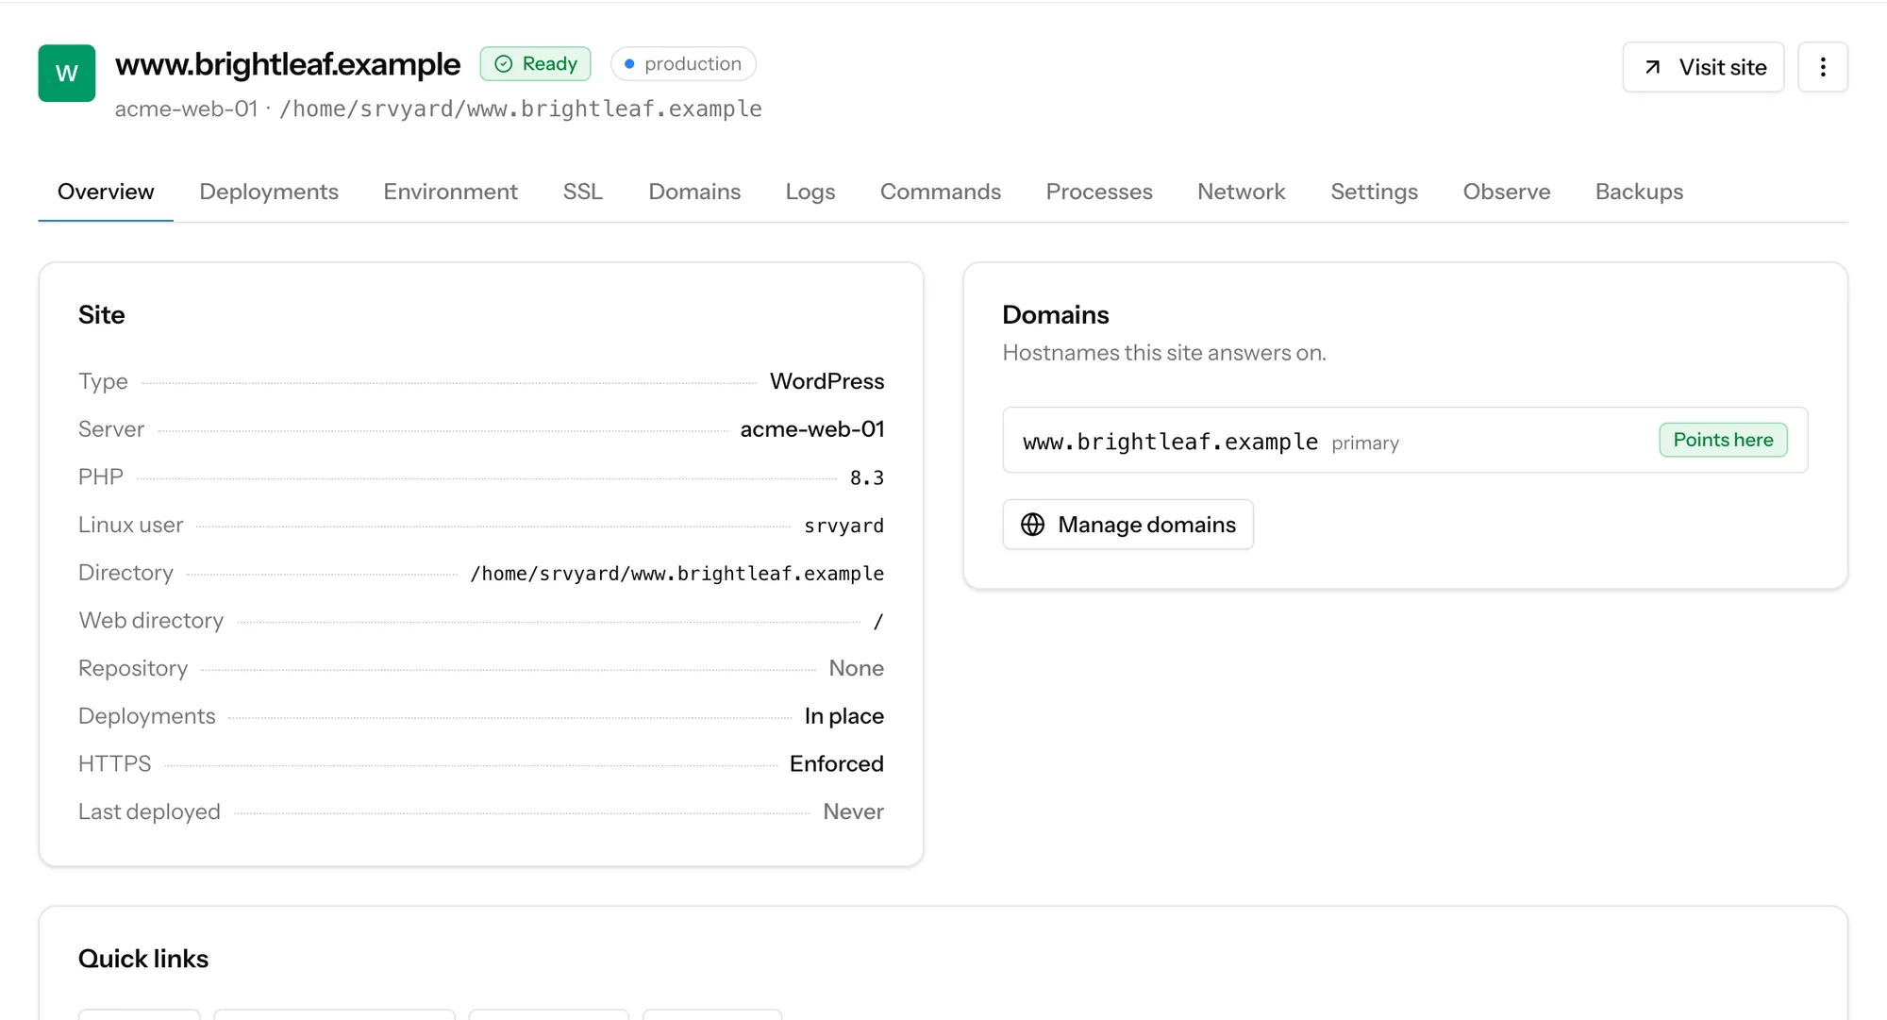
Task: Open the Environment tab
Action: pyautogui.click(x=450, y=192)
